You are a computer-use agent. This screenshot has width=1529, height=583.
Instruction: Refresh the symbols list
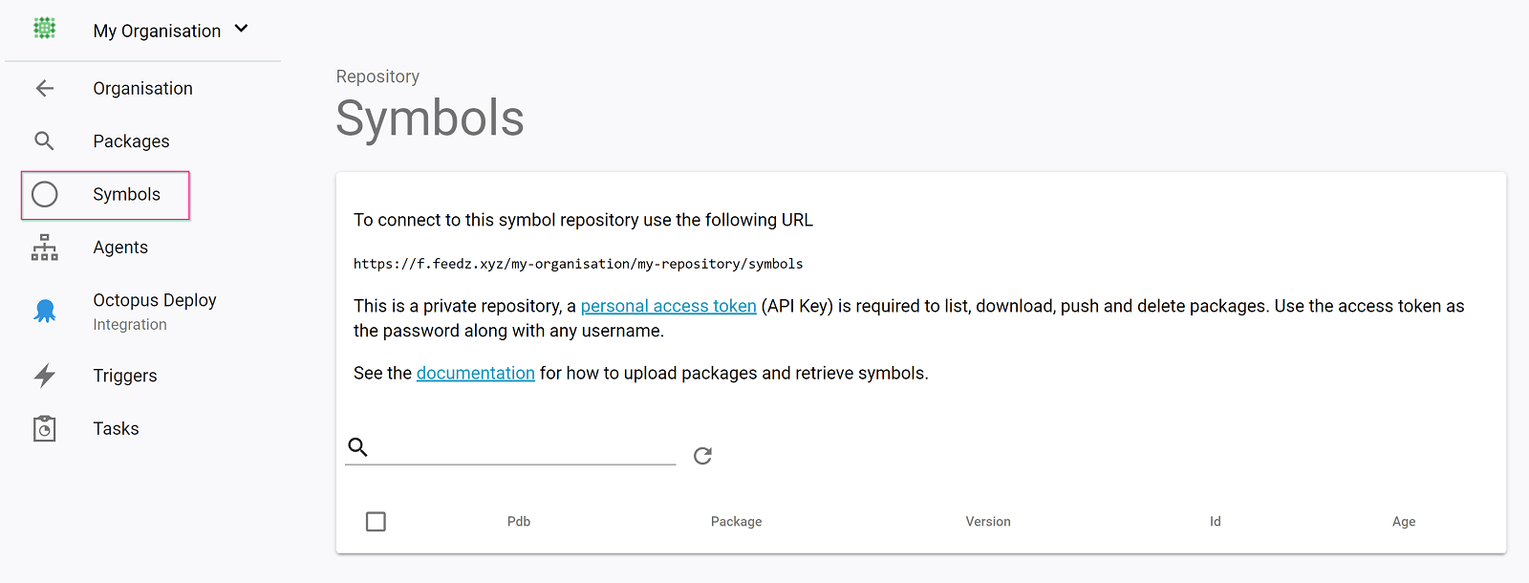pyautogui.click(x=702, y=456)
